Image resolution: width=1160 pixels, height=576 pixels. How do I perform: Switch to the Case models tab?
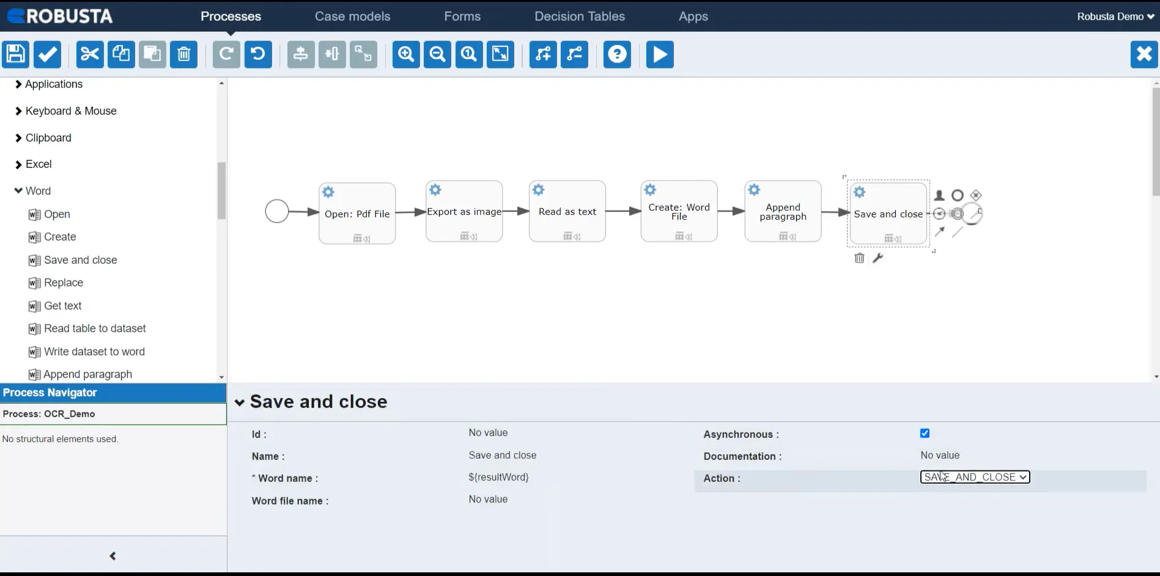coord(352,16)
